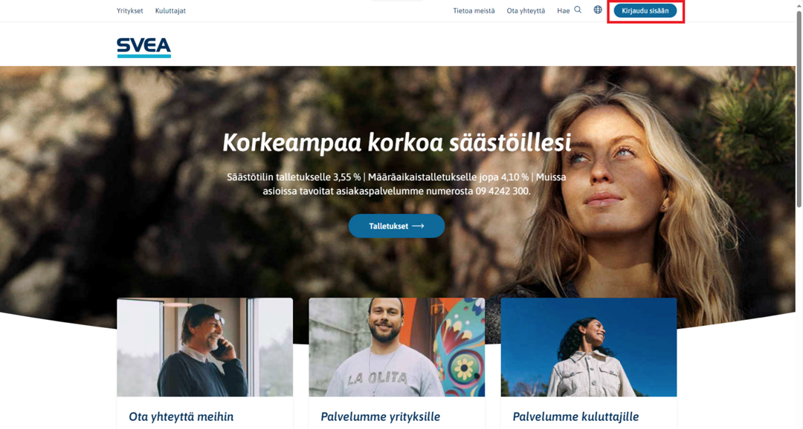803x429 pixels.
Task: Open the man on phone thumbnail
Action: pos(205,347)
